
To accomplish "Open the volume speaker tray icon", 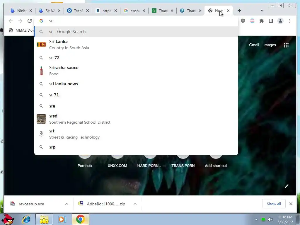I will point(270,219).
